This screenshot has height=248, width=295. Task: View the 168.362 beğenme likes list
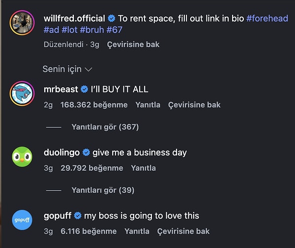pos(94,105)
